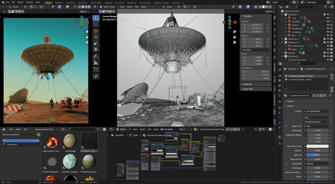Open the Modifier properties wrench tab
The image size is (335, 184).
280,113
